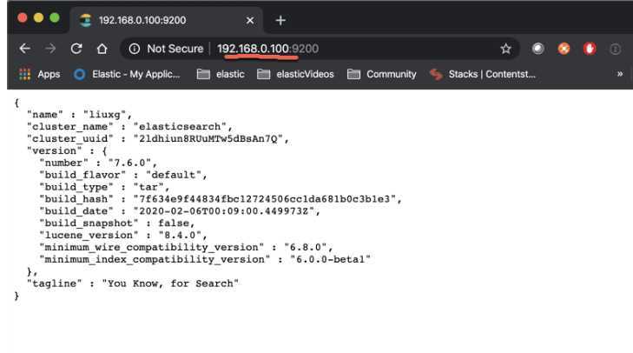
Task: Show hidden bookmarks via the overflow chevron
Action: (x=620, y=74)
